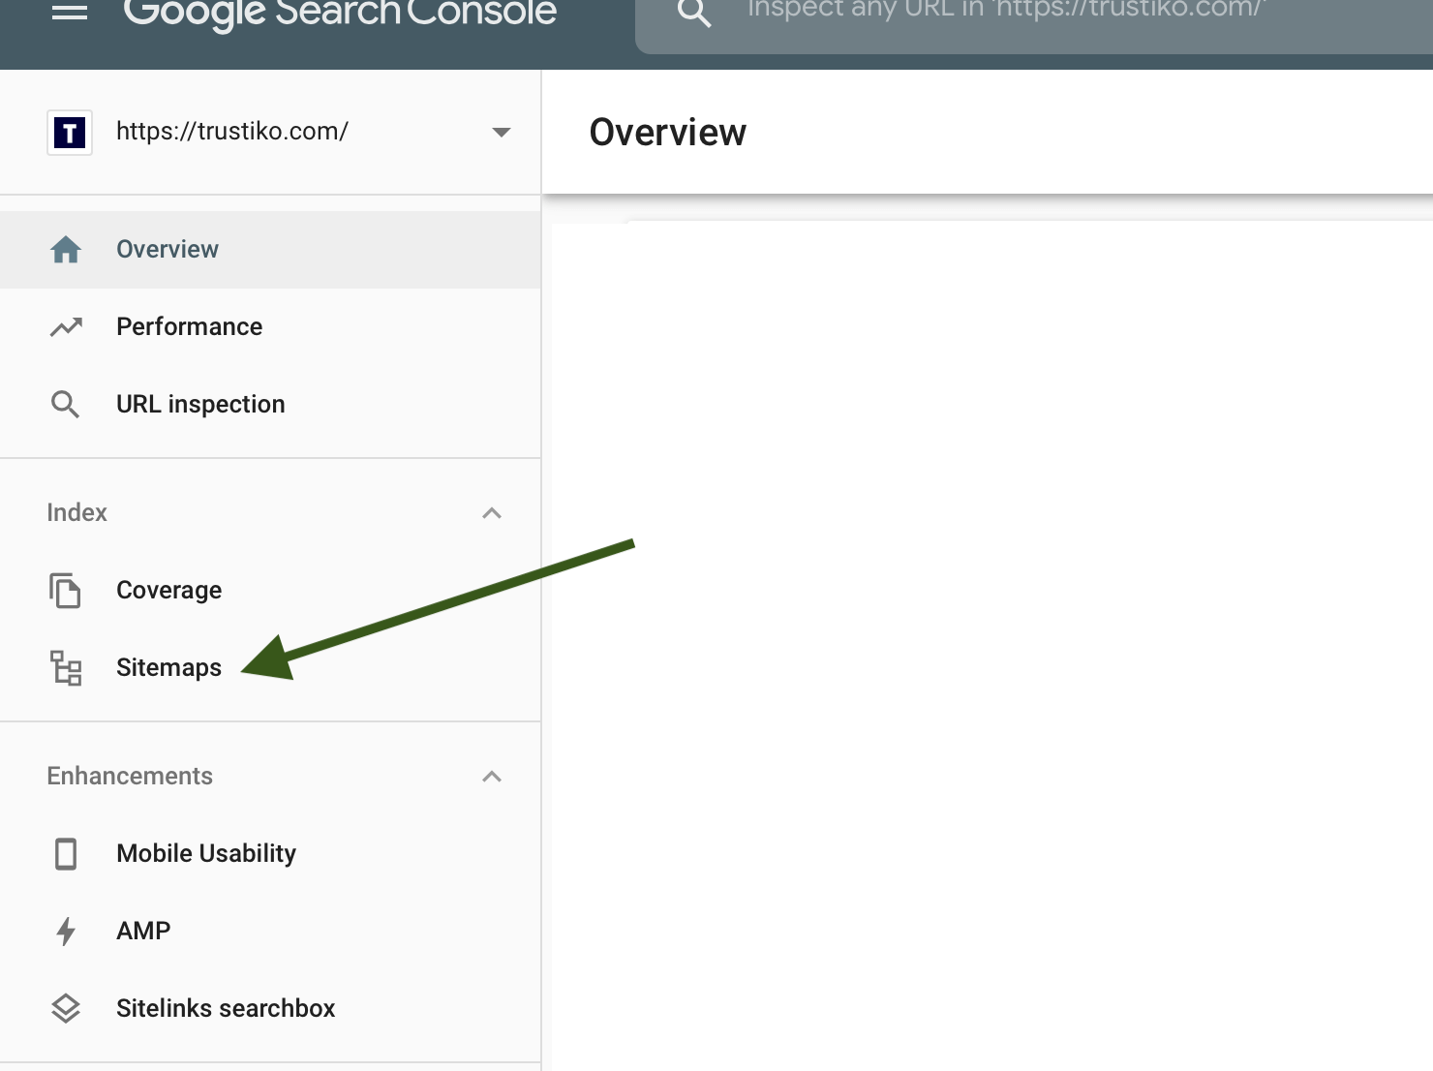This screenshot has width=1433, height=1071.
Task: Open the Sitemaps page
Action: pyautogui.click(x=168, y=667)
